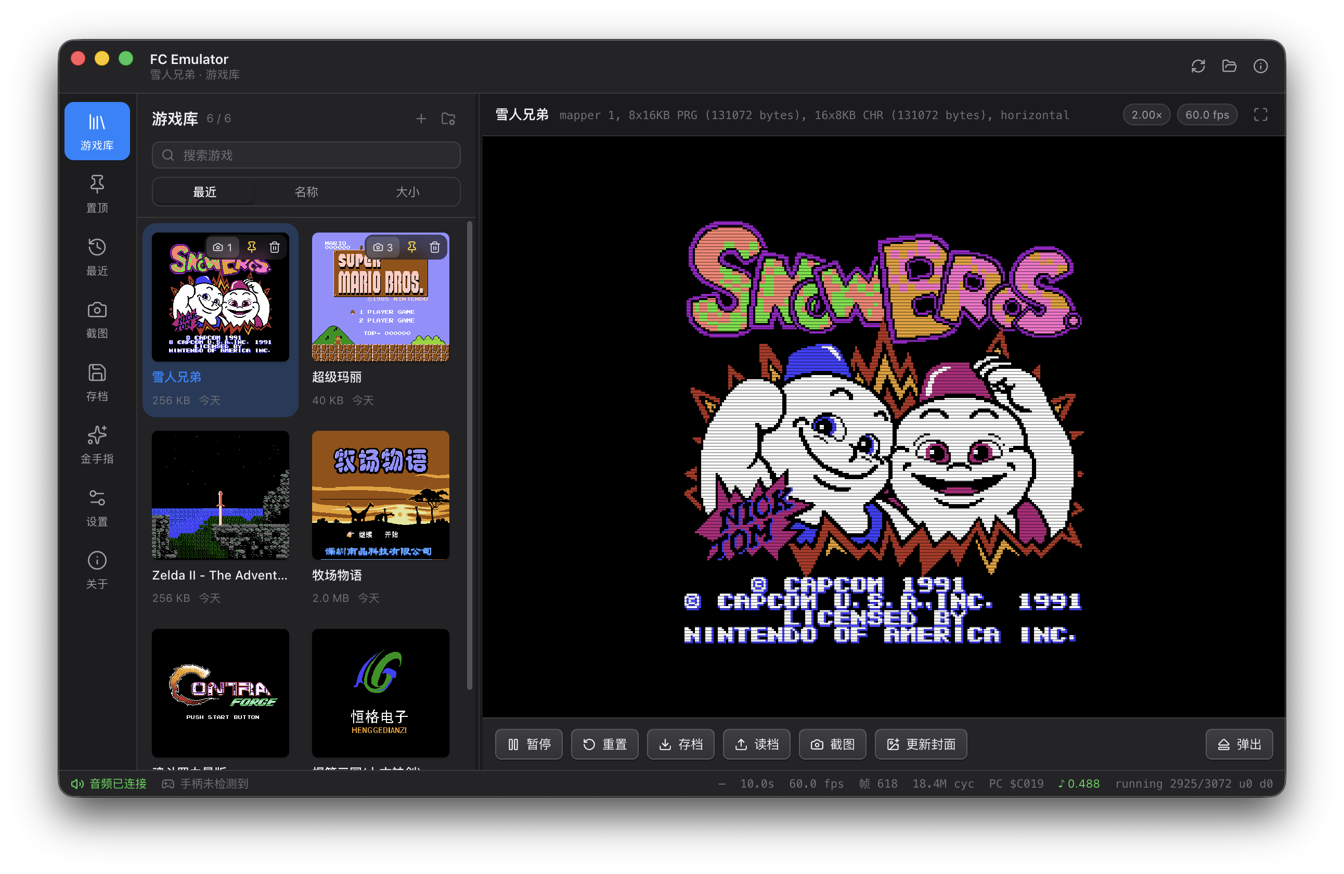
Task: Select the 牧场物语 game thumbnail
Action: tap(381, 495)
